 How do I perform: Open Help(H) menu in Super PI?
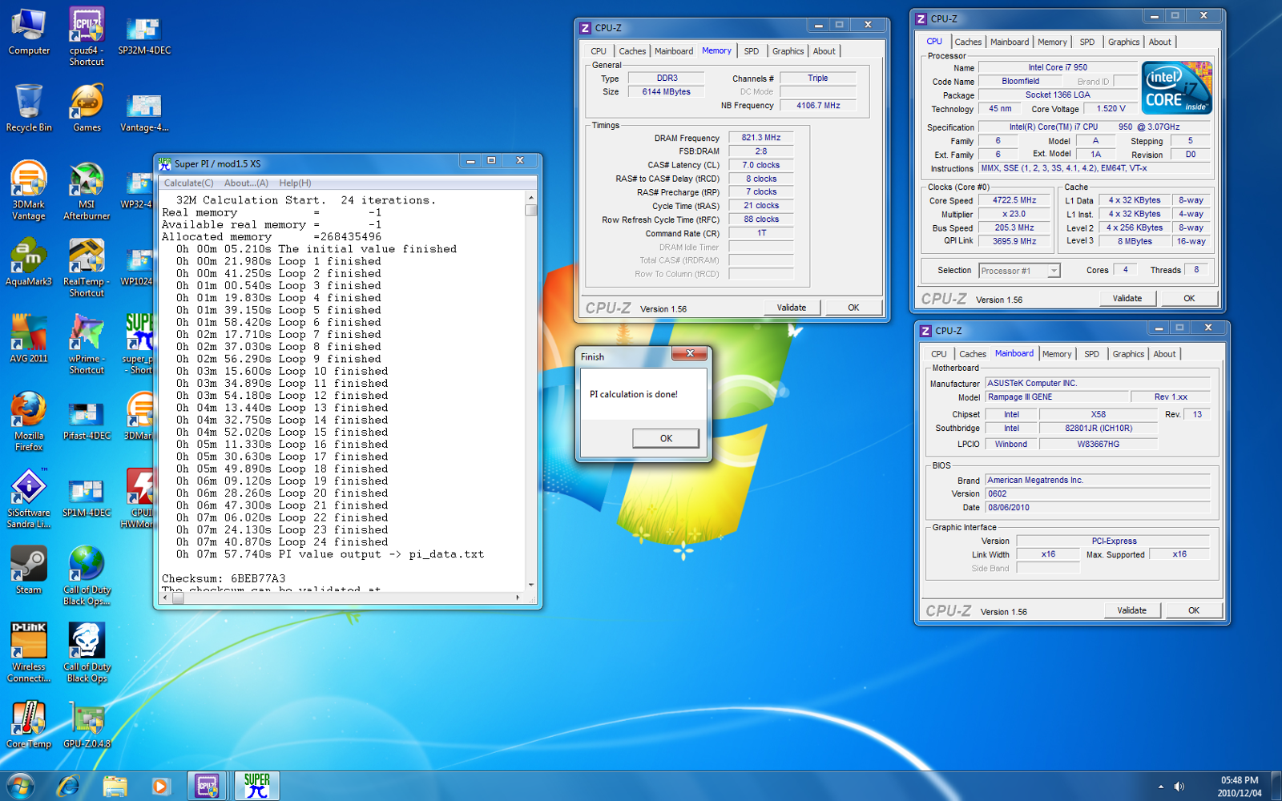click(x=295, y=183)
